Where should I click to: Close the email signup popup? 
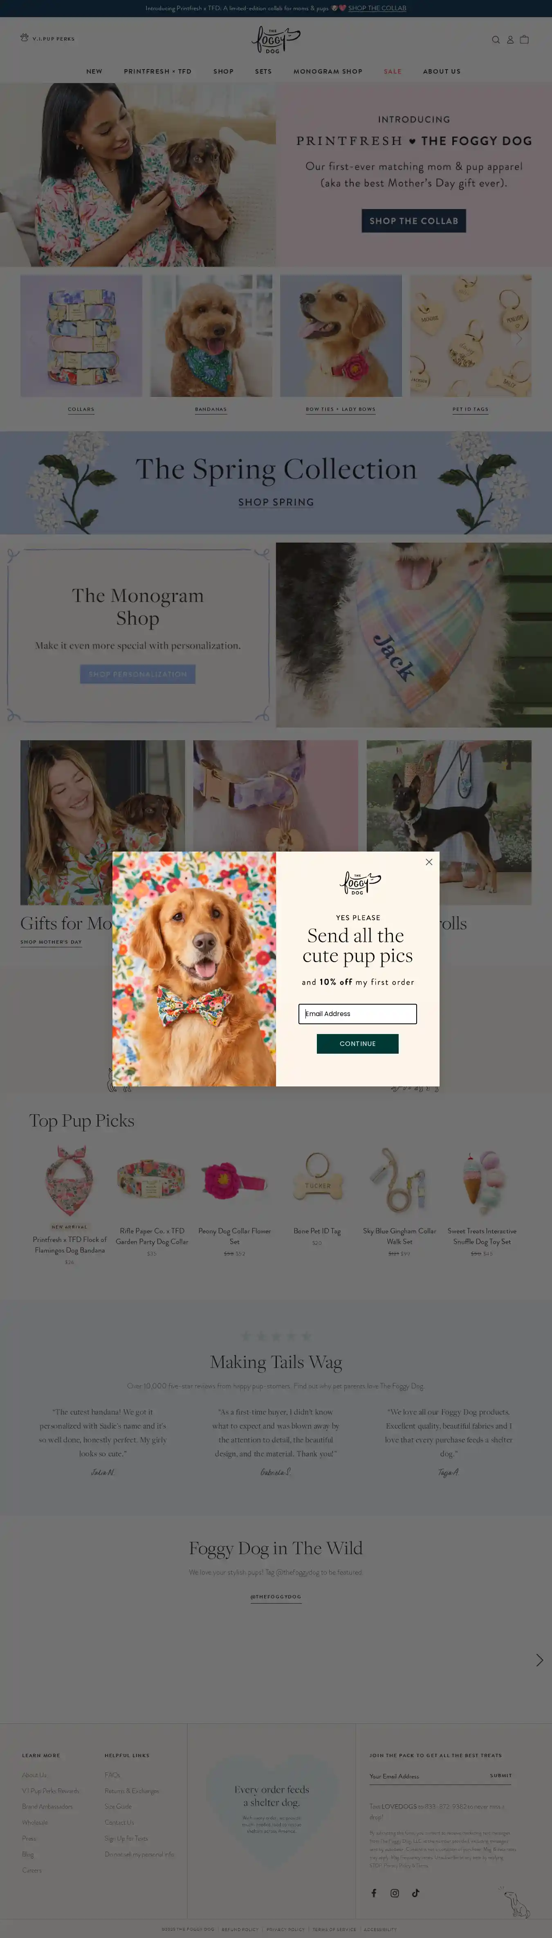tap(429, 862)
